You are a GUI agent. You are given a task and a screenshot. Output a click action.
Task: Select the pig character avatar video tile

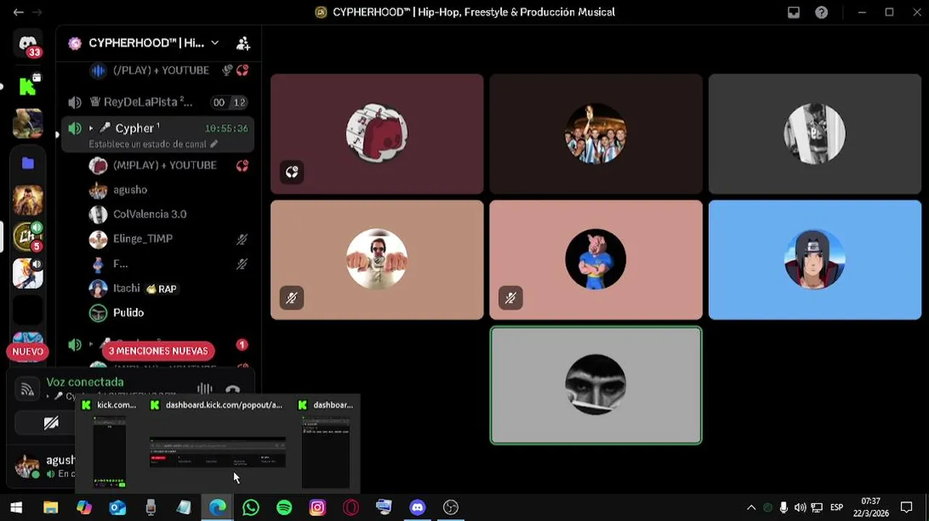click(x=595, y=260)
